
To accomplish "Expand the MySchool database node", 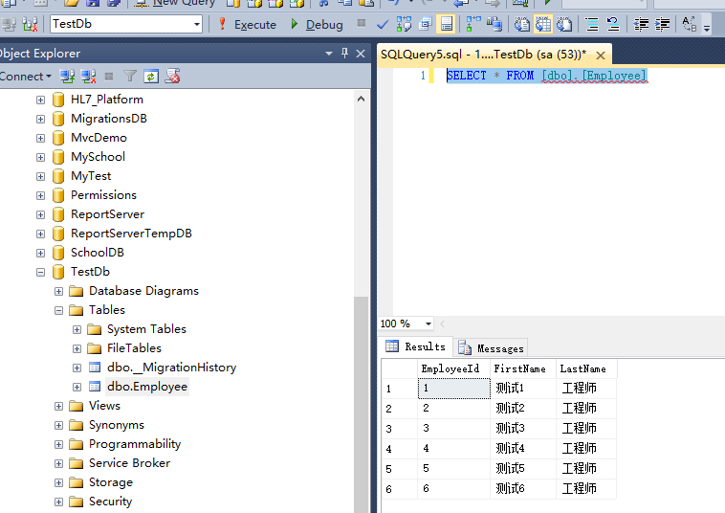I will coord(41,157).
